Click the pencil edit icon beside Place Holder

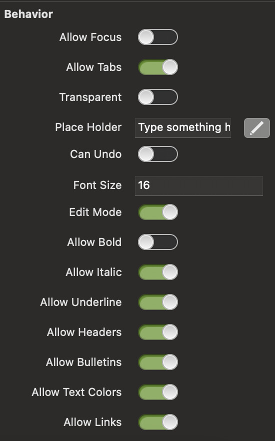256,128
